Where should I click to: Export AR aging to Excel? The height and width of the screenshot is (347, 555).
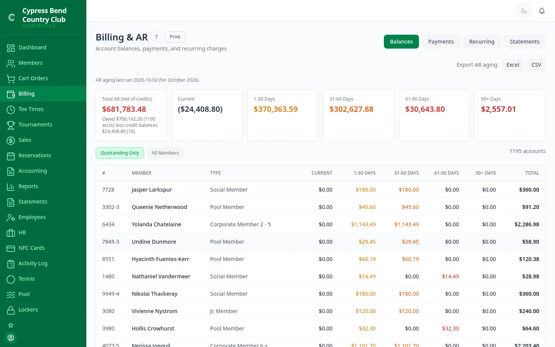[513, 65]
